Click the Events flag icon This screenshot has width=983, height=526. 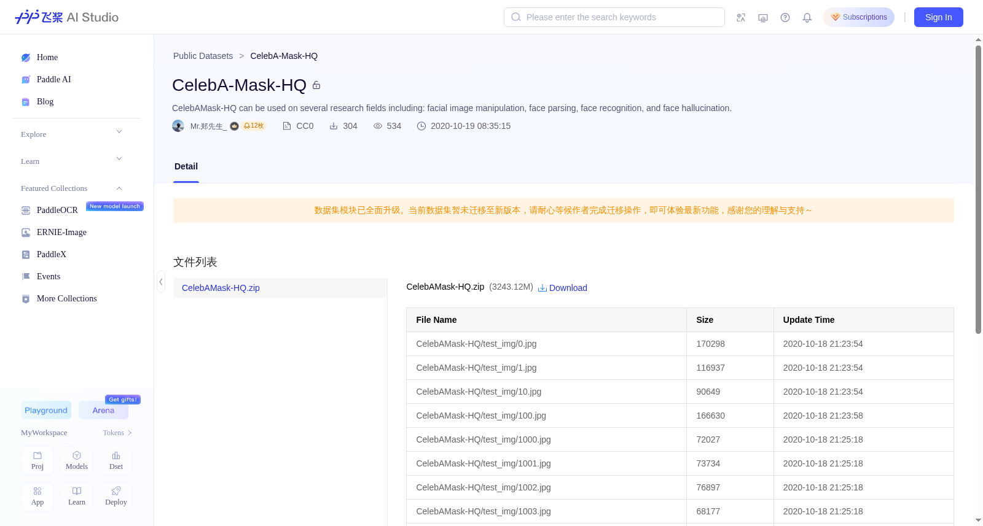point(26,277)
